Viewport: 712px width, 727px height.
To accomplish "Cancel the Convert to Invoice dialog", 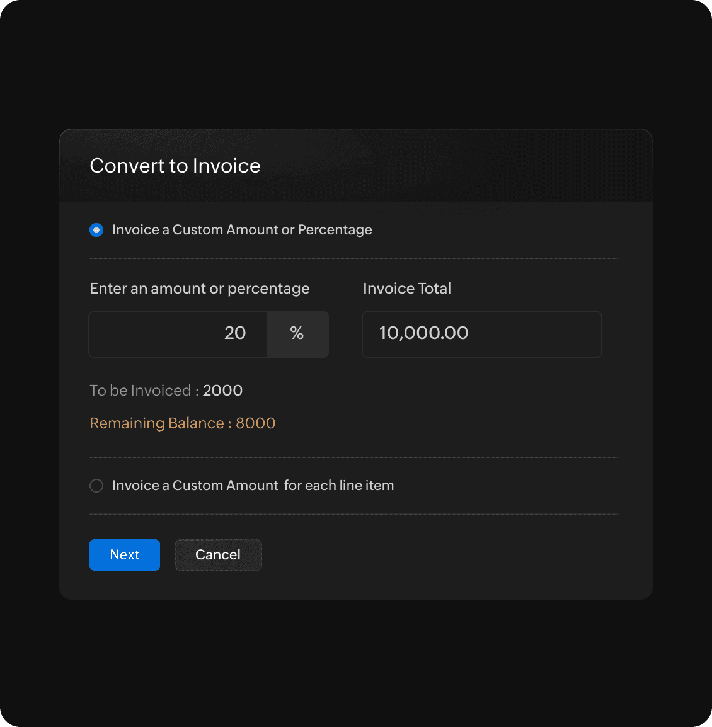I will 218,555.
